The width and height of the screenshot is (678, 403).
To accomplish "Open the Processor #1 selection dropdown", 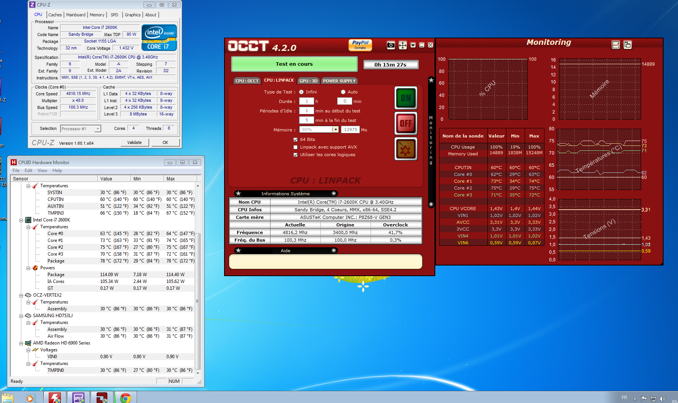I will tap(98, 129).
